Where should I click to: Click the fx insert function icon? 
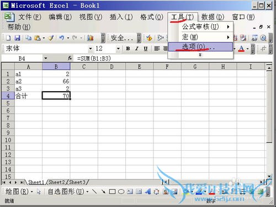tap(70, 59)
